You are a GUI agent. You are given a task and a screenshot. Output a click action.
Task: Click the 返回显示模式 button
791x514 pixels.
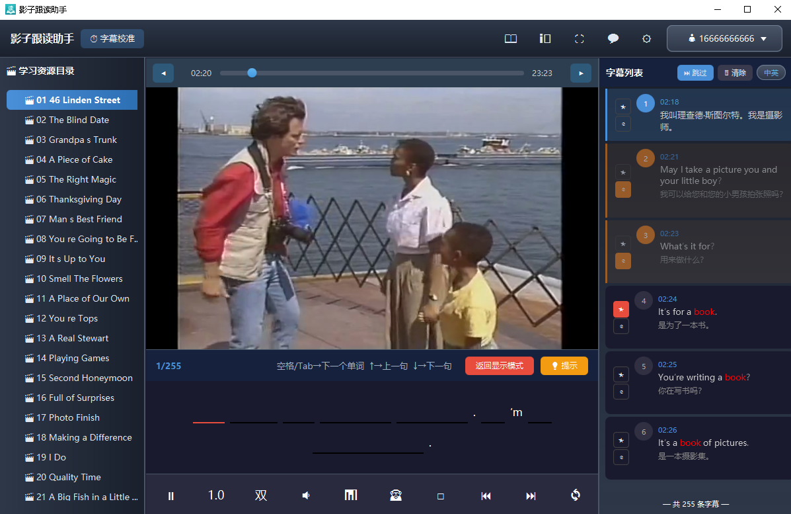pyautogui.click(x=500, y=366)
